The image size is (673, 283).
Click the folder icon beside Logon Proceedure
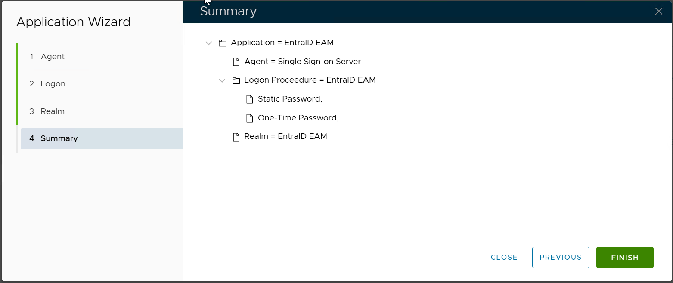236,80
